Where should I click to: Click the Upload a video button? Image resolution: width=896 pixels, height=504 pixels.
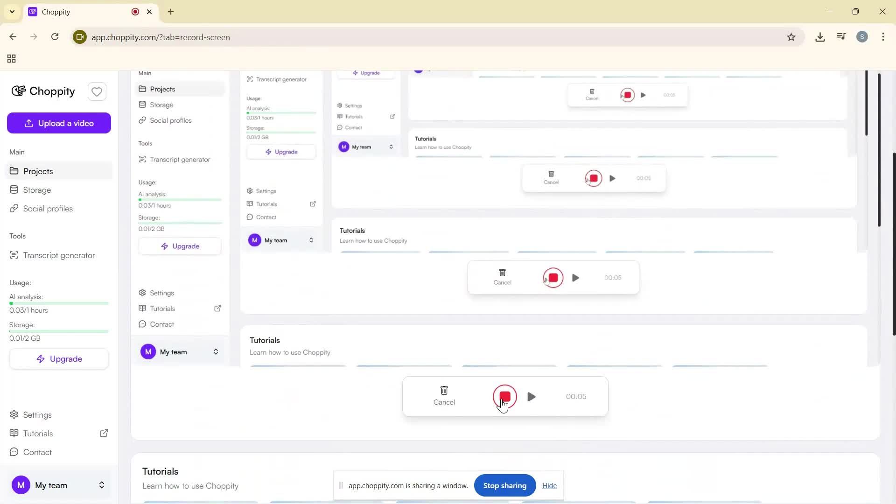pos(59,123)
